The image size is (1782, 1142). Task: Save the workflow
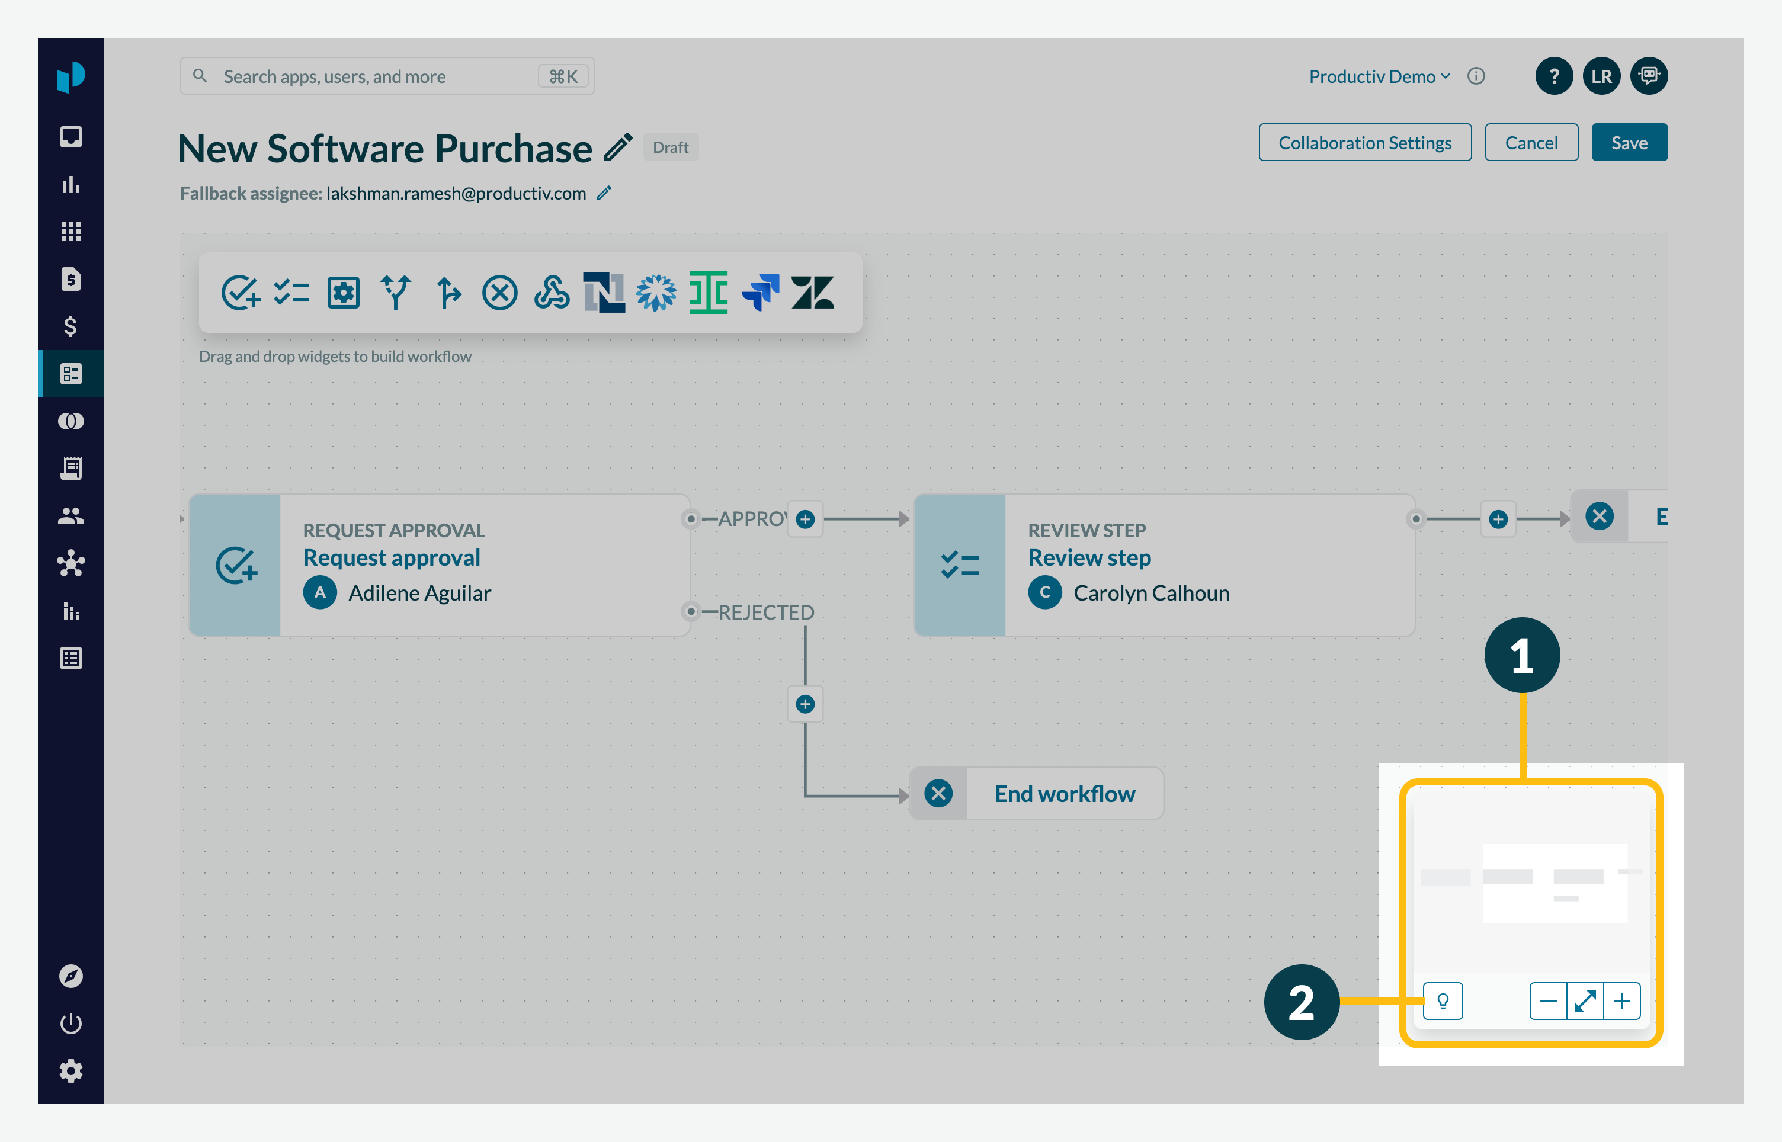[x=1629, y=142]
